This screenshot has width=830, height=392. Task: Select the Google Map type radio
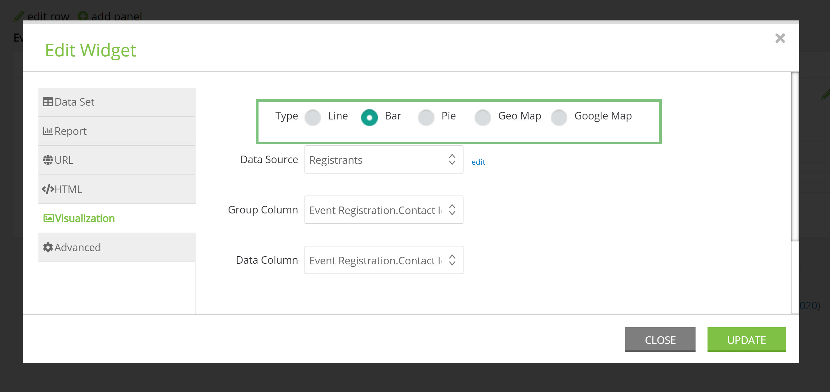tap(559, 117)
